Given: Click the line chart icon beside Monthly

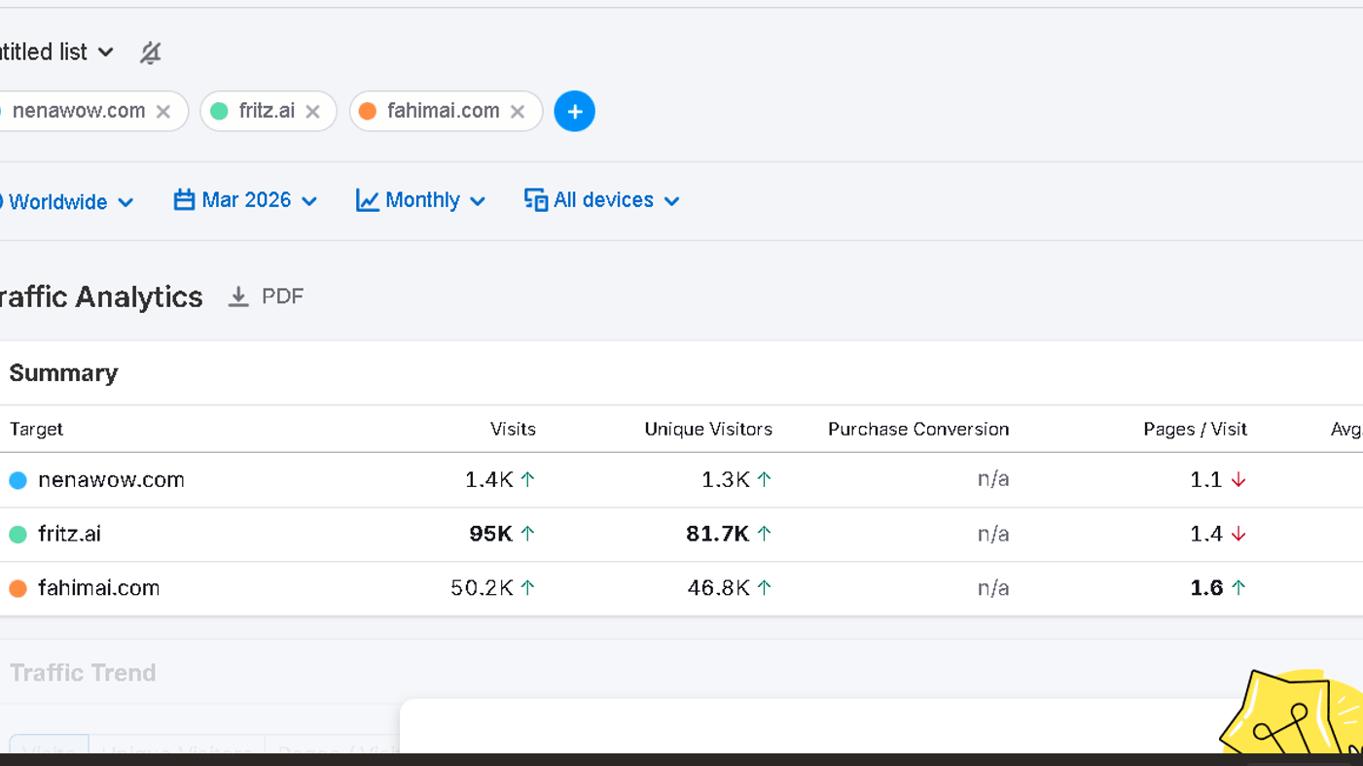Looking at the screenshot, I should 368,199.
